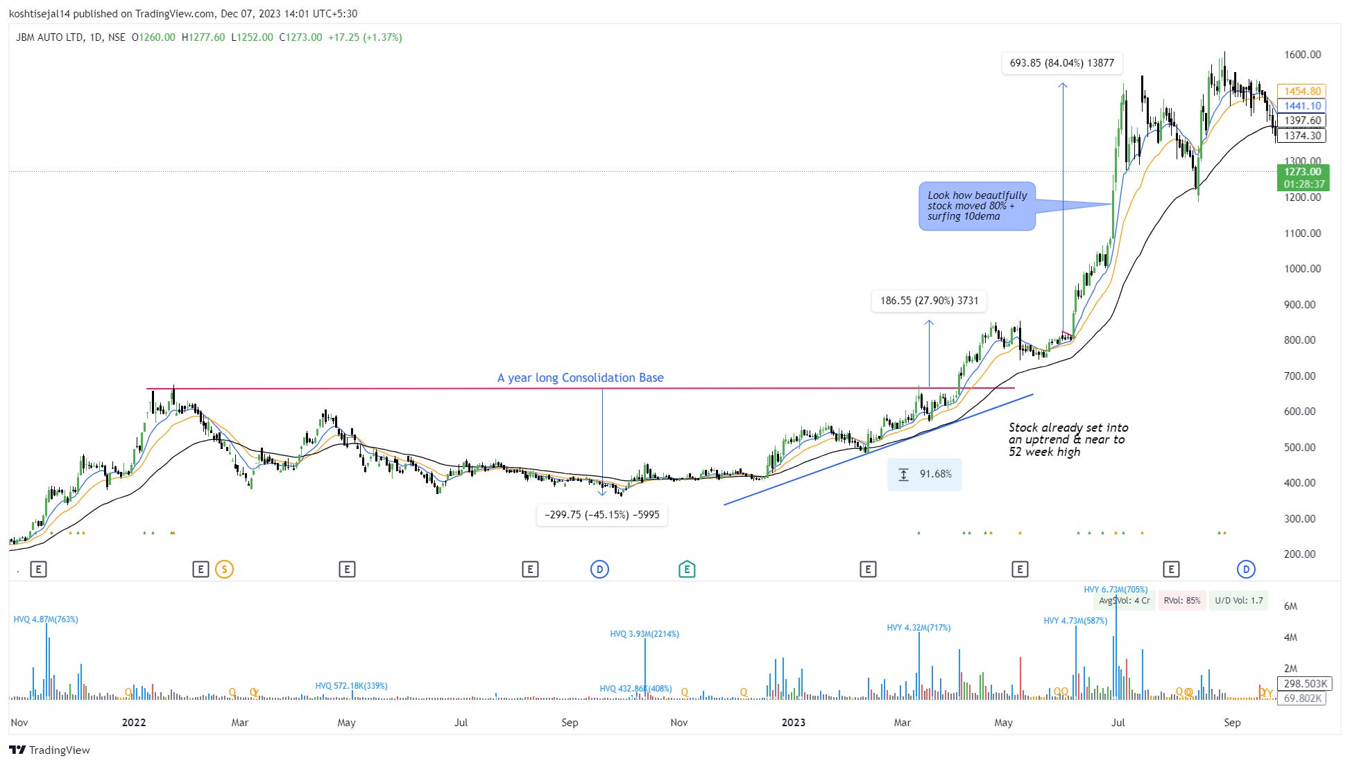This screenshot has width=1350, height=765.
Task: Click the JBM AUTO LTD symbol title
Action: coord(49,37)
